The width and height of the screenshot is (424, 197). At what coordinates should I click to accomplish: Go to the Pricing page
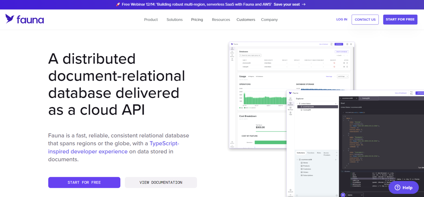coord(197,20)
